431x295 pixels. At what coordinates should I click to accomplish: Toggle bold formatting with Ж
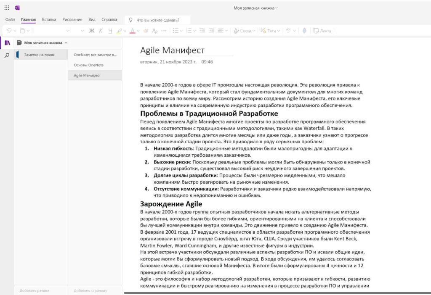(92, 31)
